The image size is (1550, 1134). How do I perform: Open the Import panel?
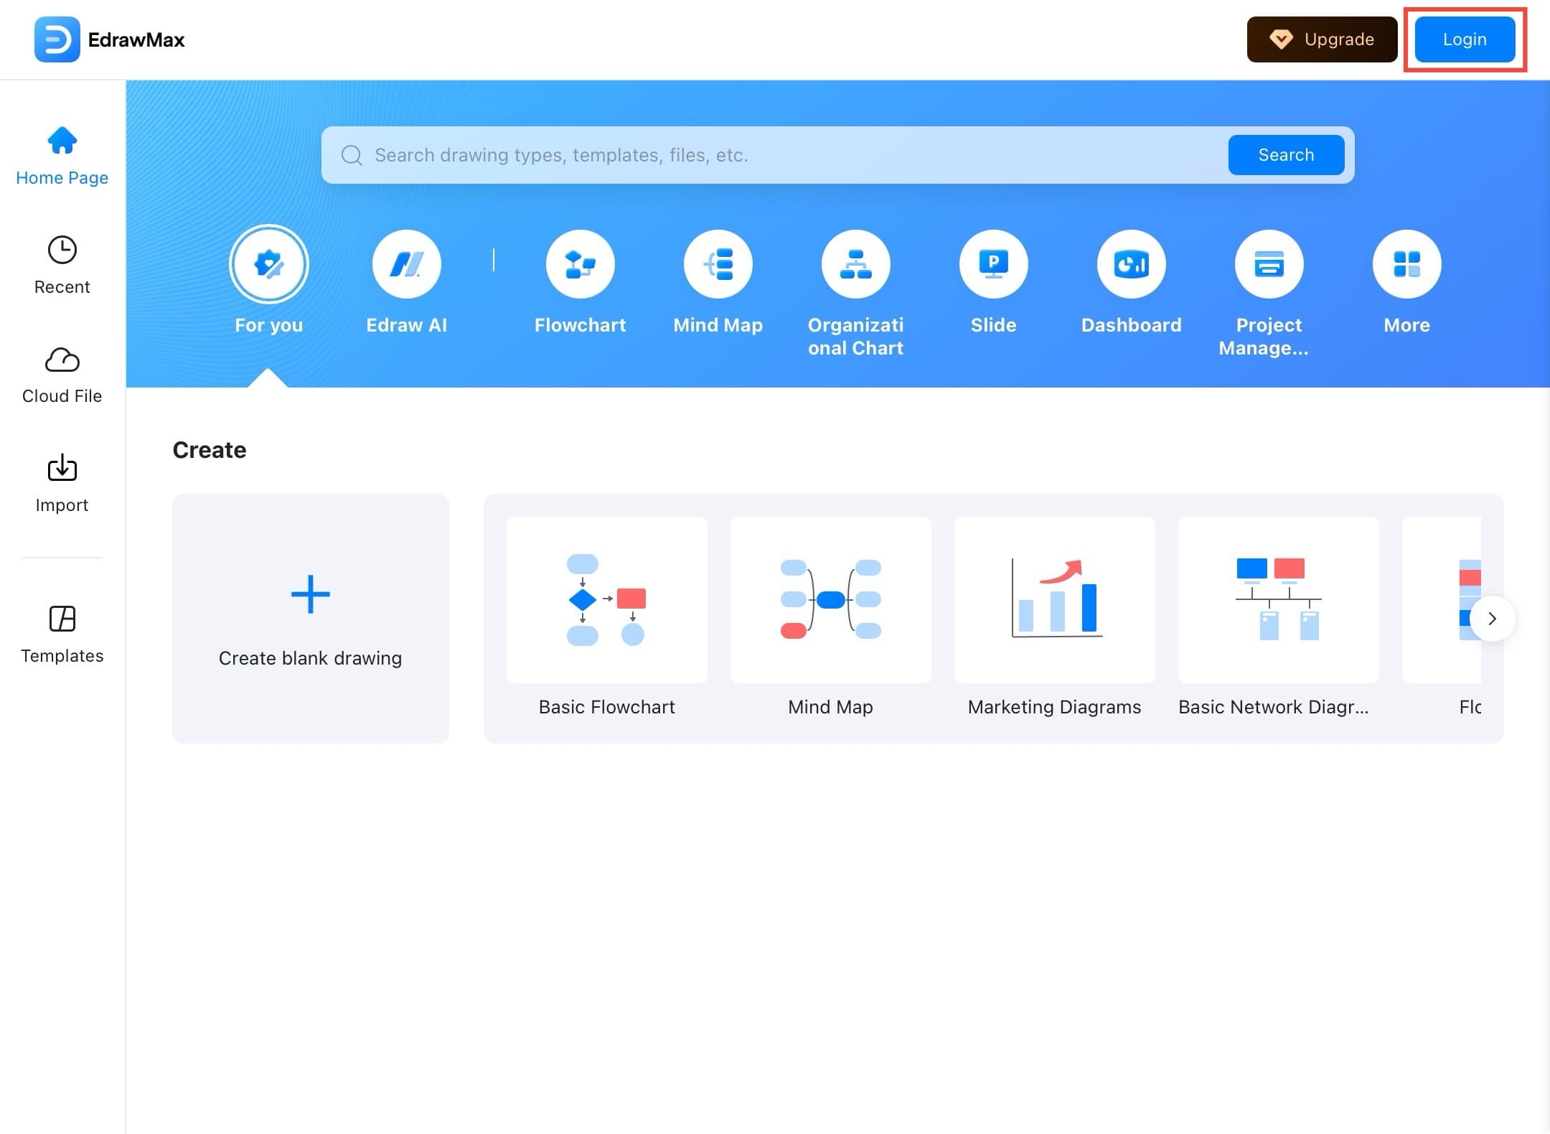pyautogui.click(x=62, y=481)
